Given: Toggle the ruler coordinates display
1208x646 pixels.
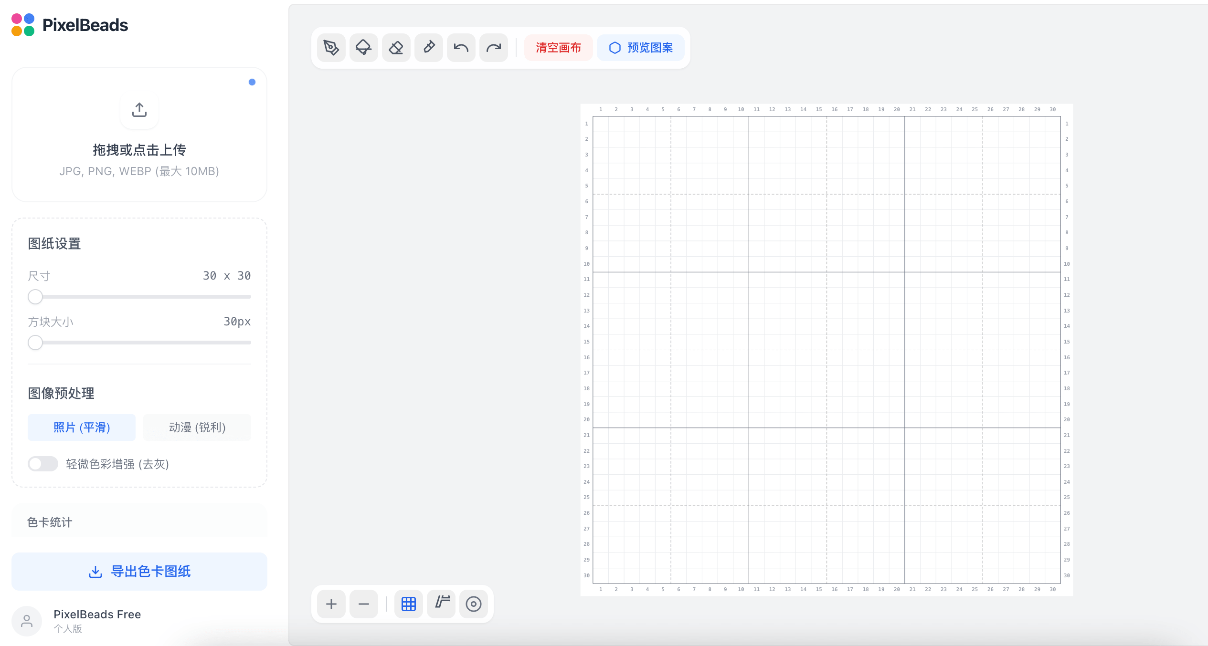Looking at the screenshot, I should click(442, 604).
